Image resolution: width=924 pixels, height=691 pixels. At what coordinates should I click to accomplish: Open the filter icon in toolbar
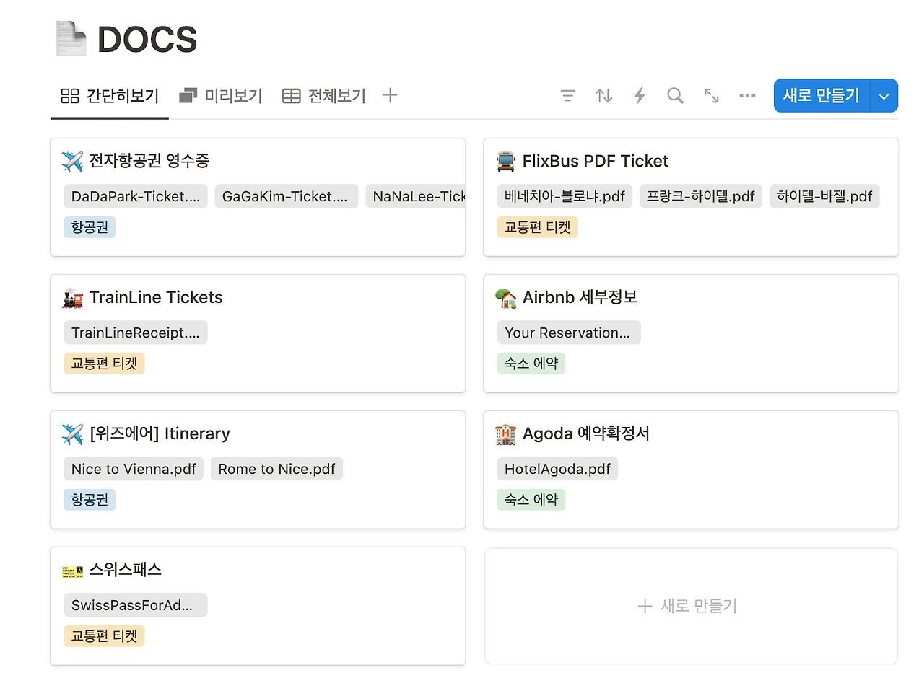567,95
